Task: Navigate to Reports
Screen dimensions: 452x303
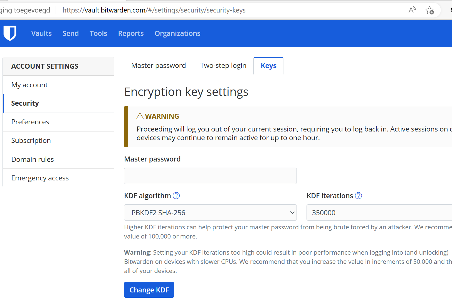Action: (x=131, y=33)
